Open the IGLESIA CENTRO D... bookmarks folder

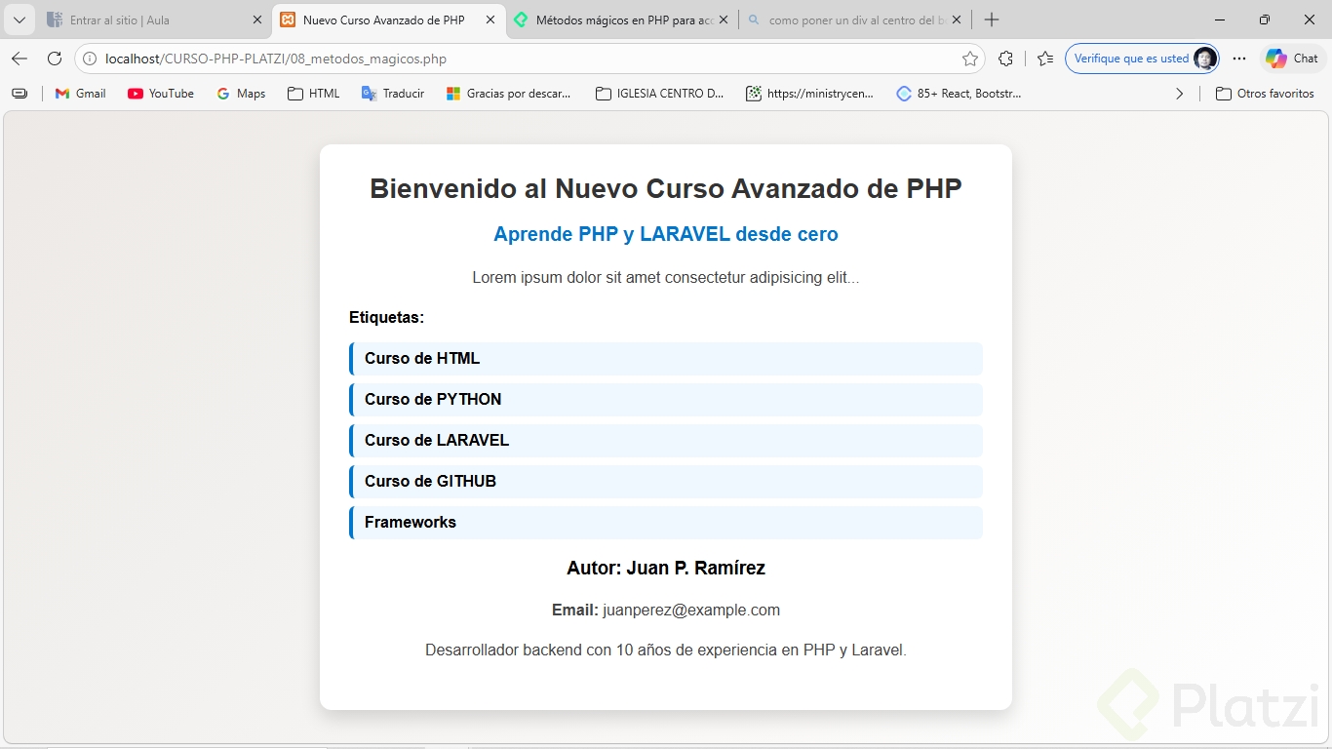pos(659,94)
